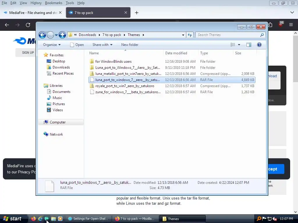Open the Firefox Edit menu
The image size is (298, 223).
point(13,3)
